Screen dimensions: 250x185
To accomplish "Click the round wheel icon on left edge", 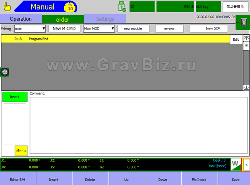I will (x=5, y=72).
